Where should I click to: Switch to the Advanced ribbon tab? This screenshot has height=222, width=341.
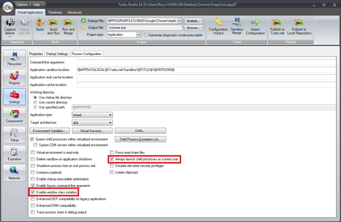(74, 12)
